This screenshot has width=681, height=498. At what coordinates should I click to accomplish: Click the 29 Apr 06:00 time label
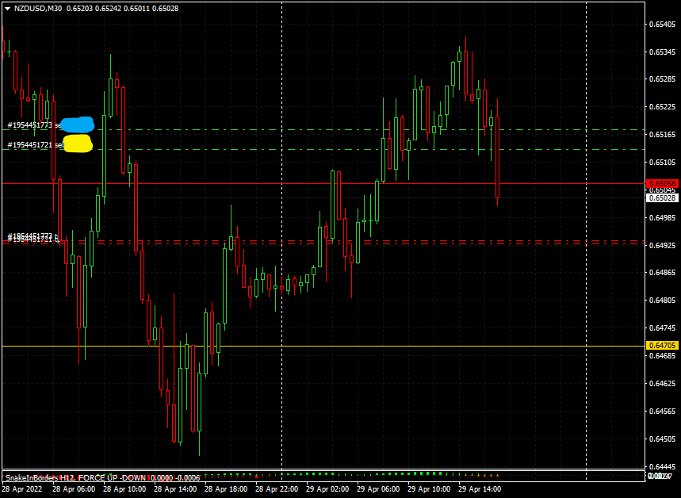pos(378,488)
